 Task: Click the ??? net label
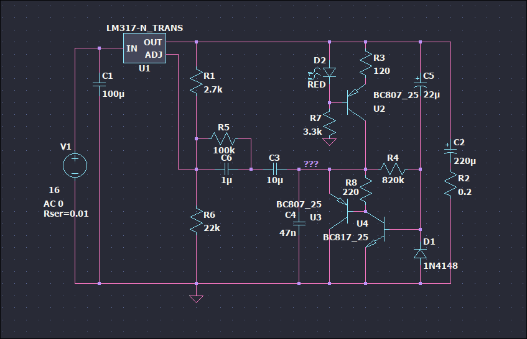click(311, 164)
